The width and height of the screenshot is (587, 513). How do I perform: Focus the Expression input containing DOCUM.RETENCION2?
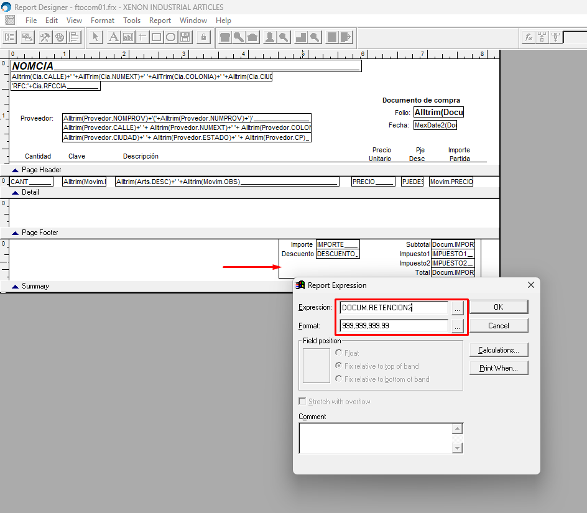394,308
